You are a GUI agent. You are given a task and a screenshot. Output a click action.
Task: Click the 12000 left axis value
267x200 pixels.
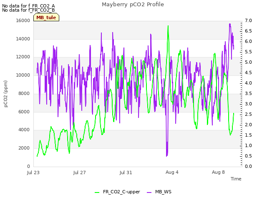click(x=23, y=57)
